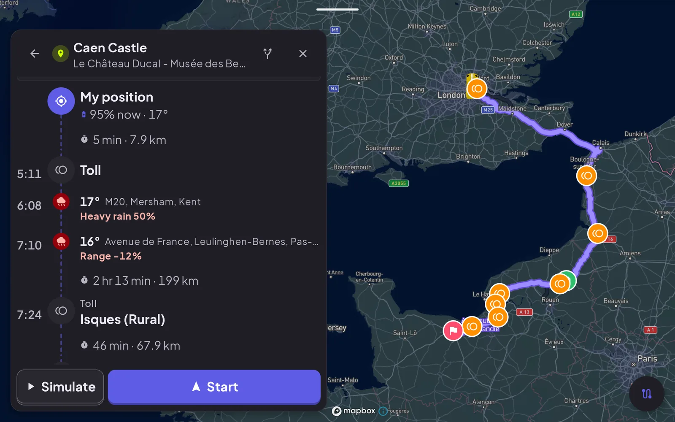Open Mapbox info icon
The width and height of the screenshot is (675, 422).
pos(383,411)
